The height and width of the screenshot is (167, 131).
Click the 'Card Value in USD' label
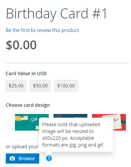26,73
